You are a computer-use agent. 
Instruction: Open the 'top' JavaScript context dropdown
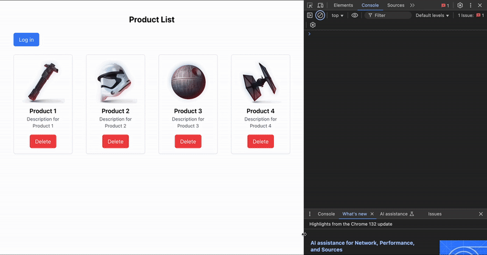pyautogui.click(x=337, y=15)
